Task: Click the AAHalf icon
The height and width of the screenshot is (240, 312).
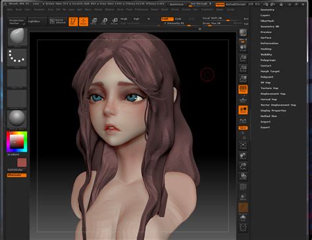Action: pos(243,78)
